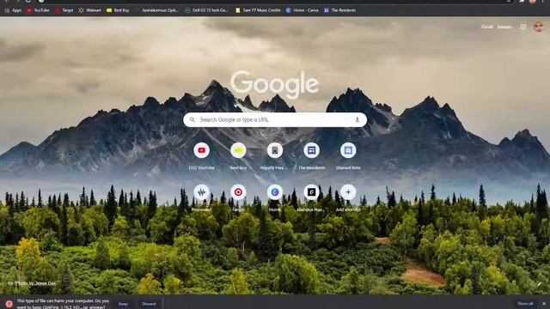Screen dimensions: 550x309
Task: Focus the Search Google or type a URL box
Action: pos(275,120)
